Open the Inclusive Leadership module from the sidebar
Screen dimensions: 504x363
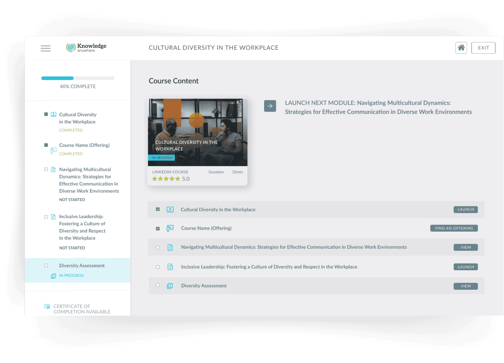click(82, 227)
